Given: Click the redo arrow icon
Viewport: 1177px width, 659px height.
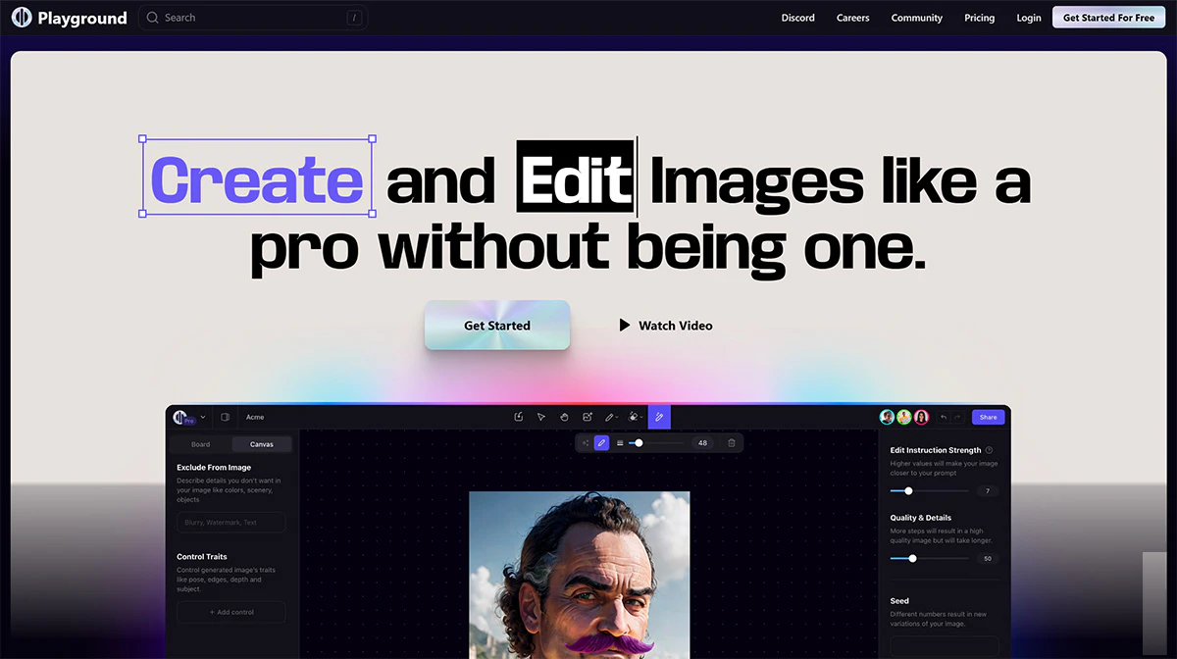Looking at the screenshot, I should click(x=957, y=417).
